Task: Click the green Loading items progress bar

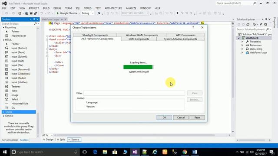Action: click(x=139, y=67)
